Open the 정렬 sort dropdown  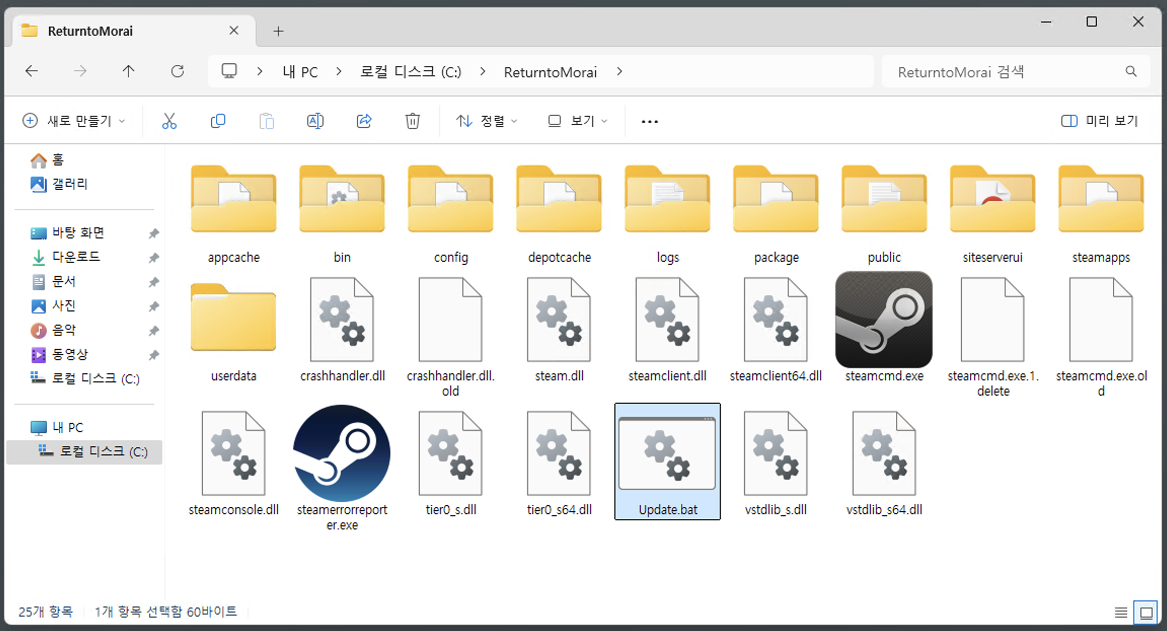point(486,121)
